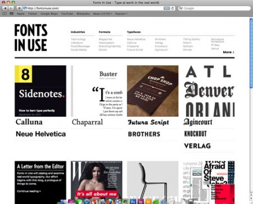The height and width of the screenshot is (204, 253).
Task: Click the Chaparral typeface label
Action: coord(87,122)
